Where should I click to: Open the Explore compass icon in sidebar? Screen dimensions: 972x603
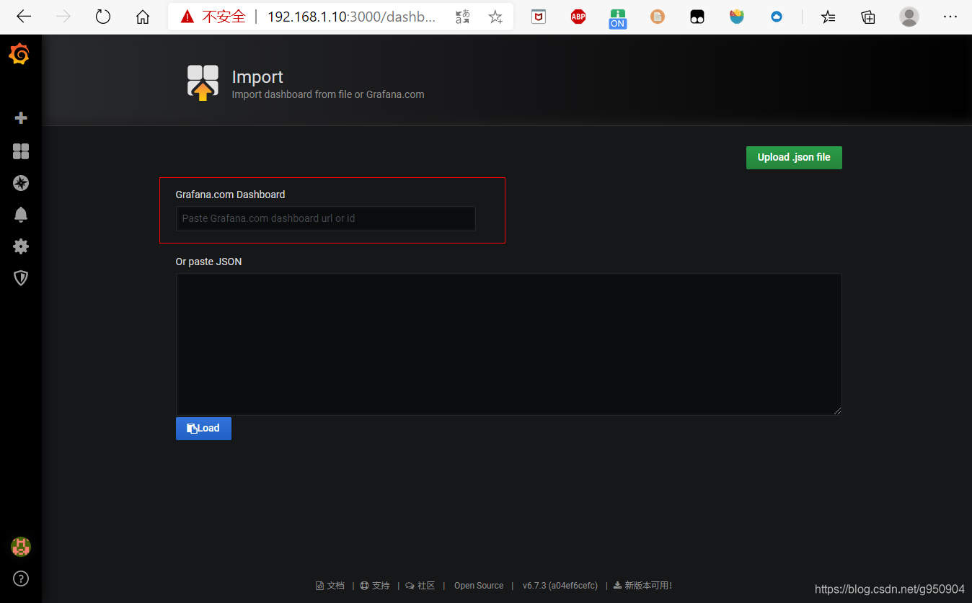tap(21, 183)
